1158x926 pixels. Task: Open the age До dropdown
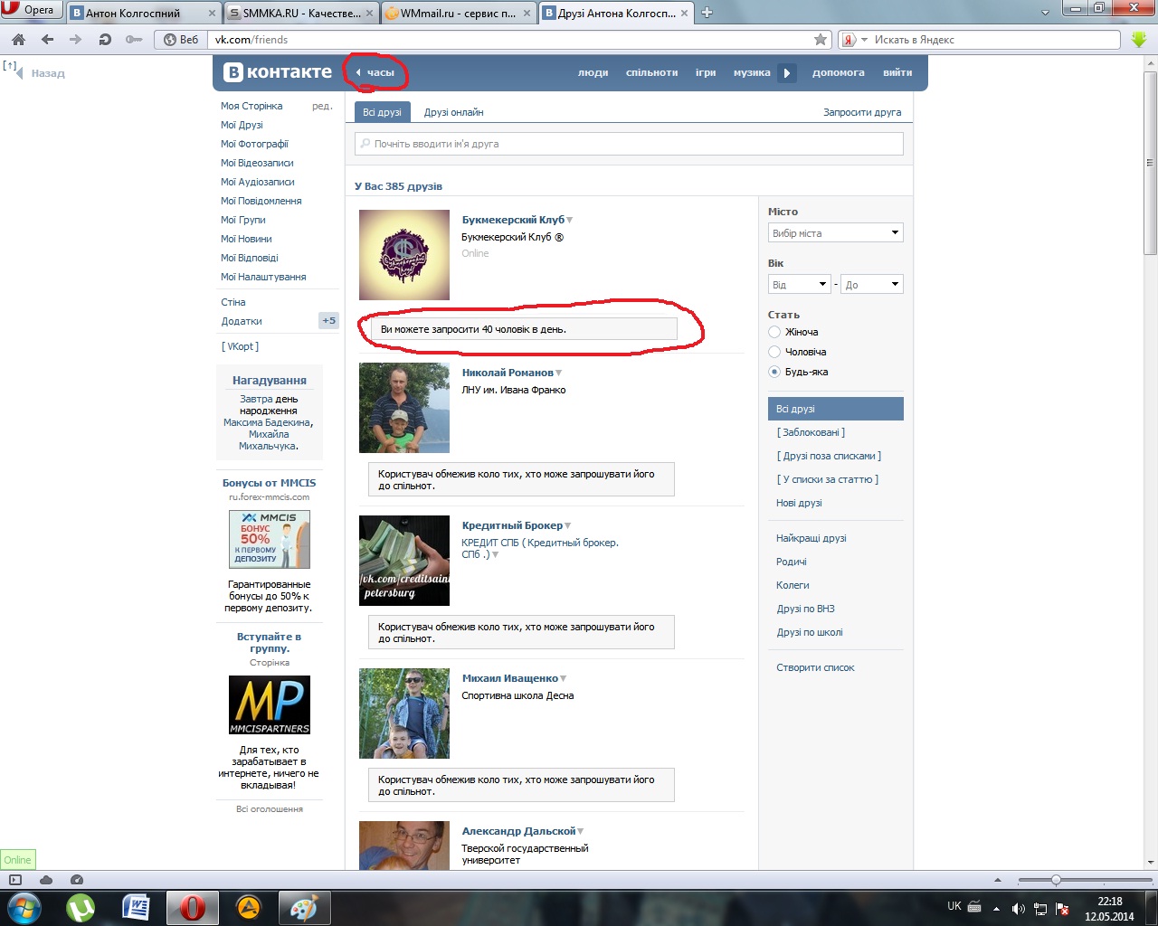[872, 285]
